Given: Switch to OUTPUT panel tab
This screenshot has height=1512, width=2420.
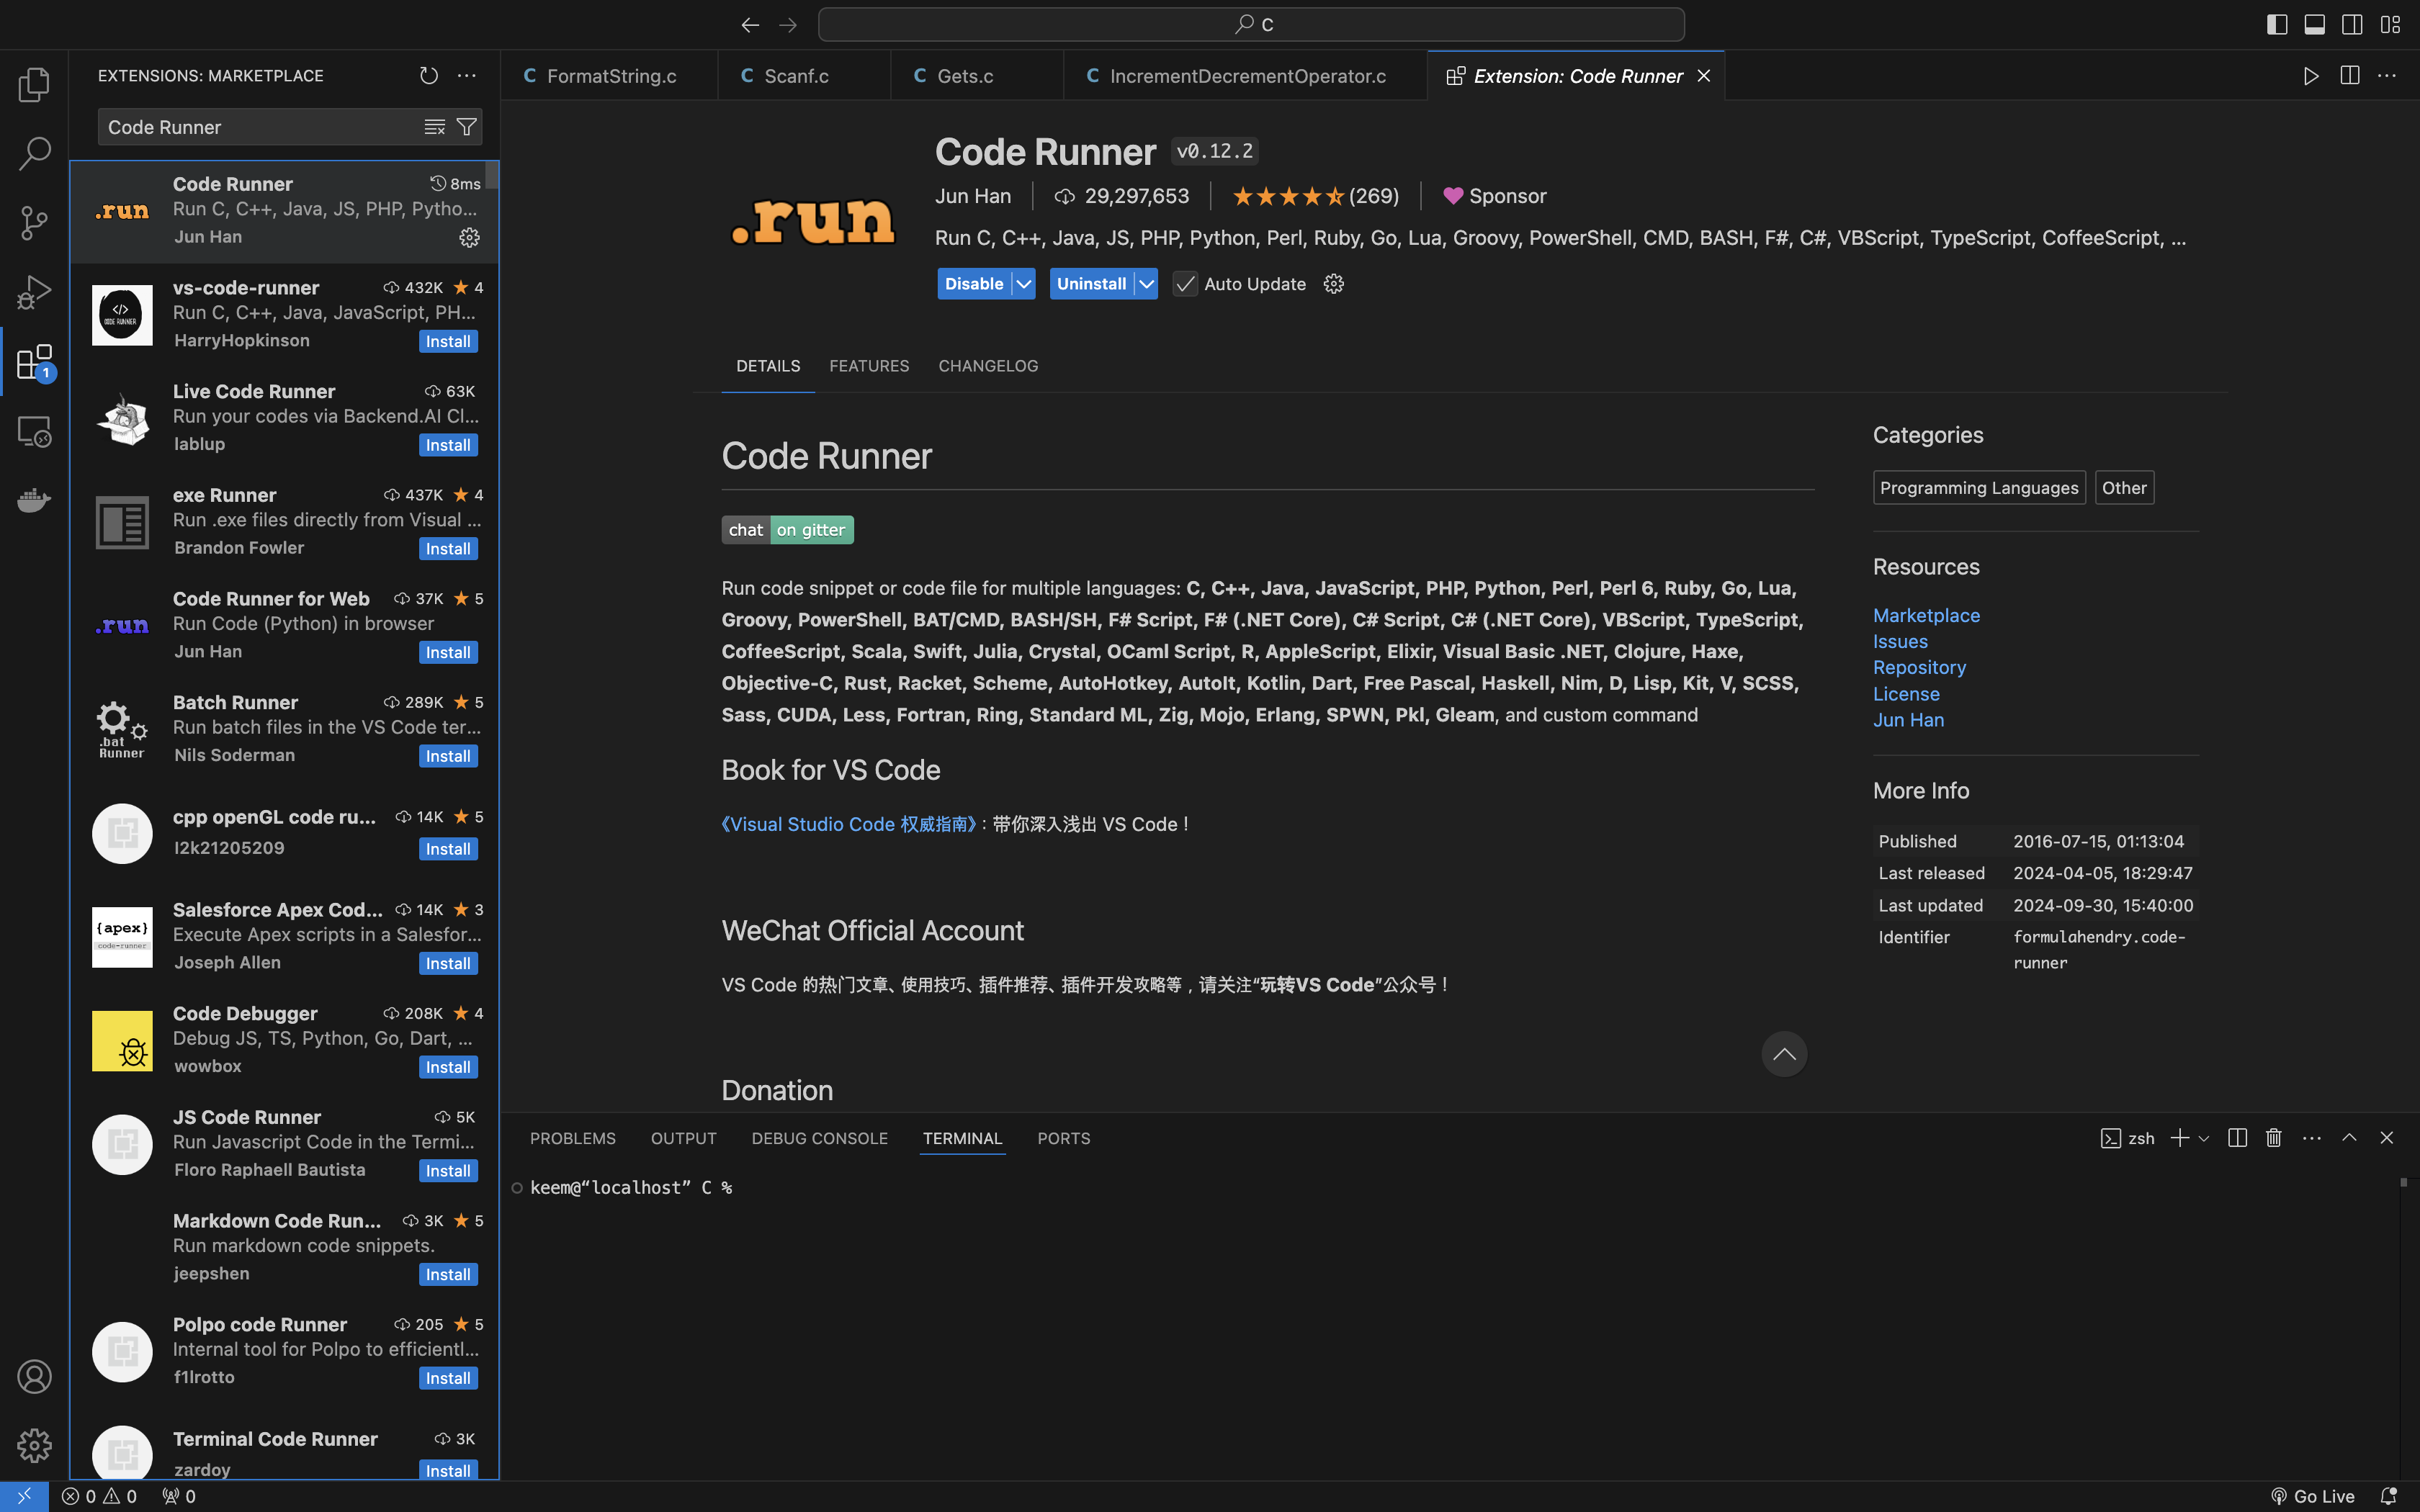Looking at the screenshot, I should tap(684, 1138).
